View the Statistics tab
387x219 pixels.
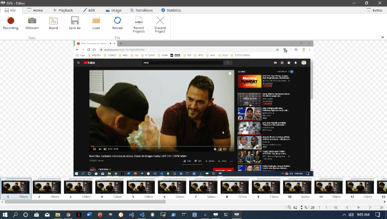pos(171,10)
